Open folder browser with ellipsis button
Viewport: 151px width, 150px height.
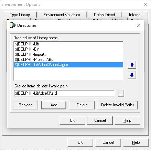tap(121, 94)
